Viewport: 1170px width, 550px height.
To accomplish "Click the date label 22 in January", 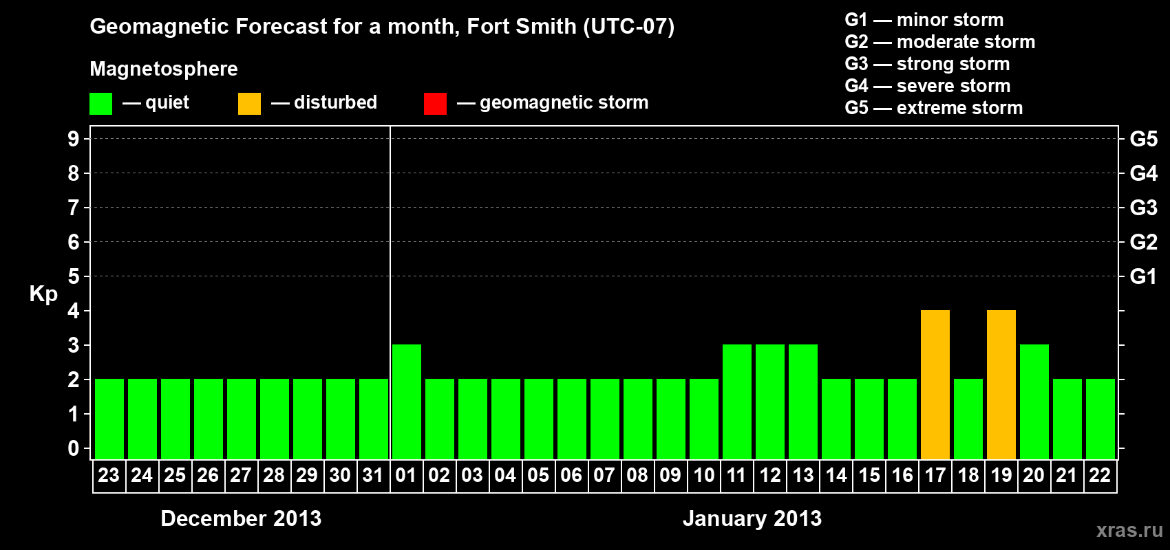I will pos(1100,475).
